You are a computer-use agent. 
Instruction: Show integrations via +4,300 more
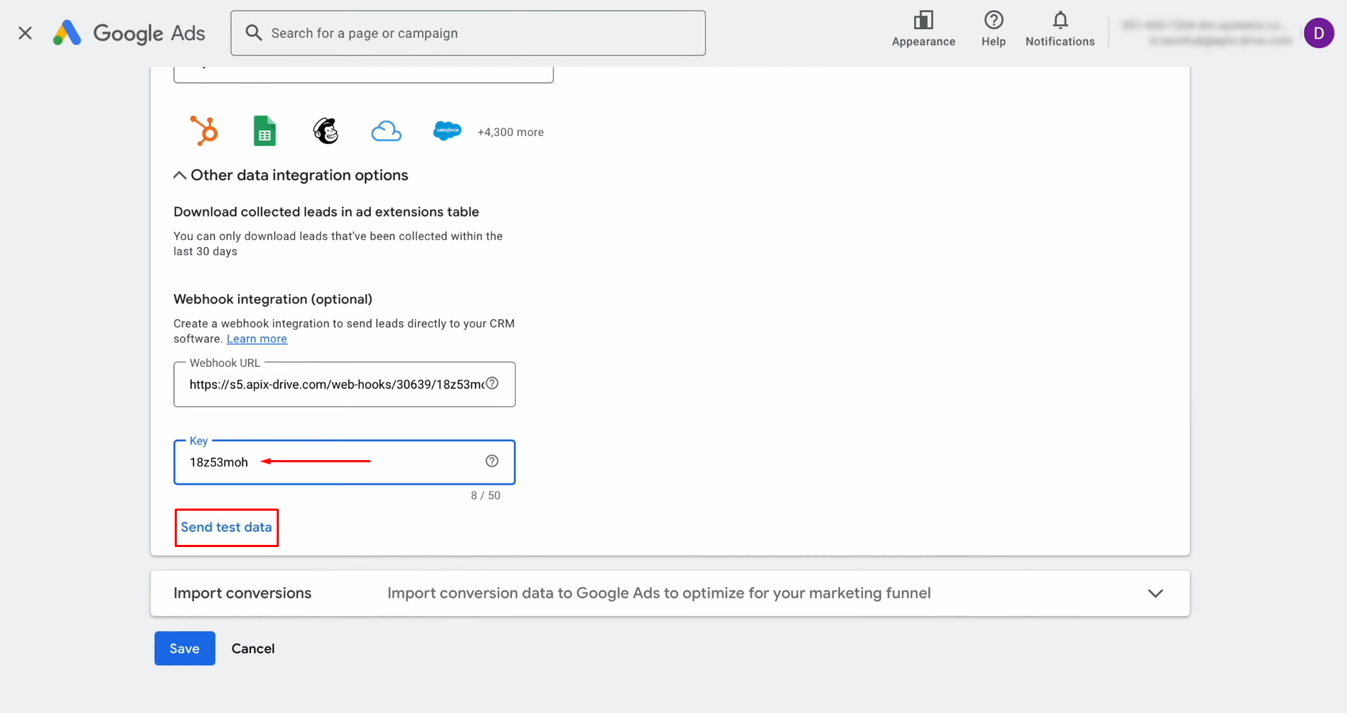(x=511, y=132)
